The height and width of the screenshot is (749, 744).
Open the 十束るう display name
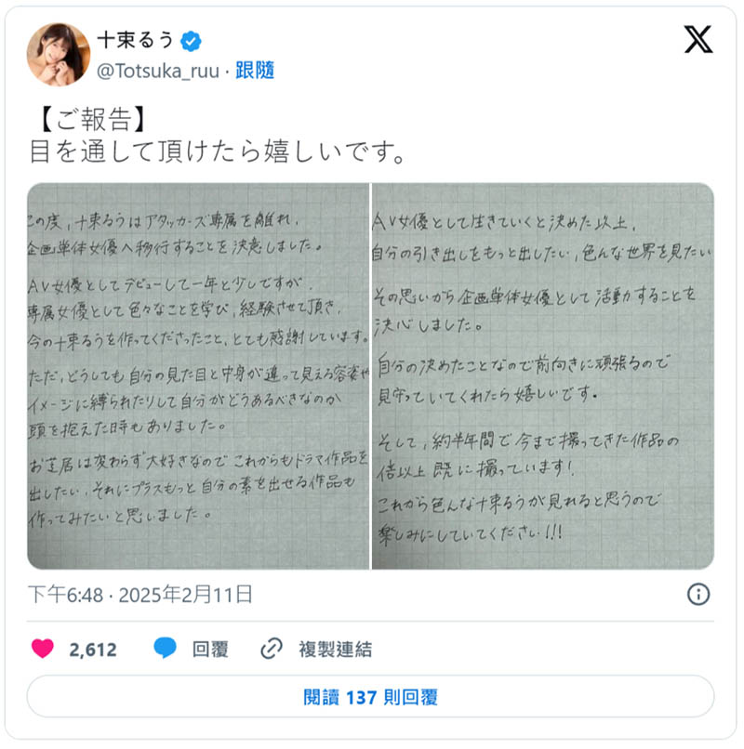pos(135,41)
